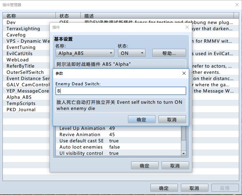Image resolution: width=242 pixels, height=195 pixels.
Task: Select the WebLoad plugin row
Action: click(x=26, y=59)
